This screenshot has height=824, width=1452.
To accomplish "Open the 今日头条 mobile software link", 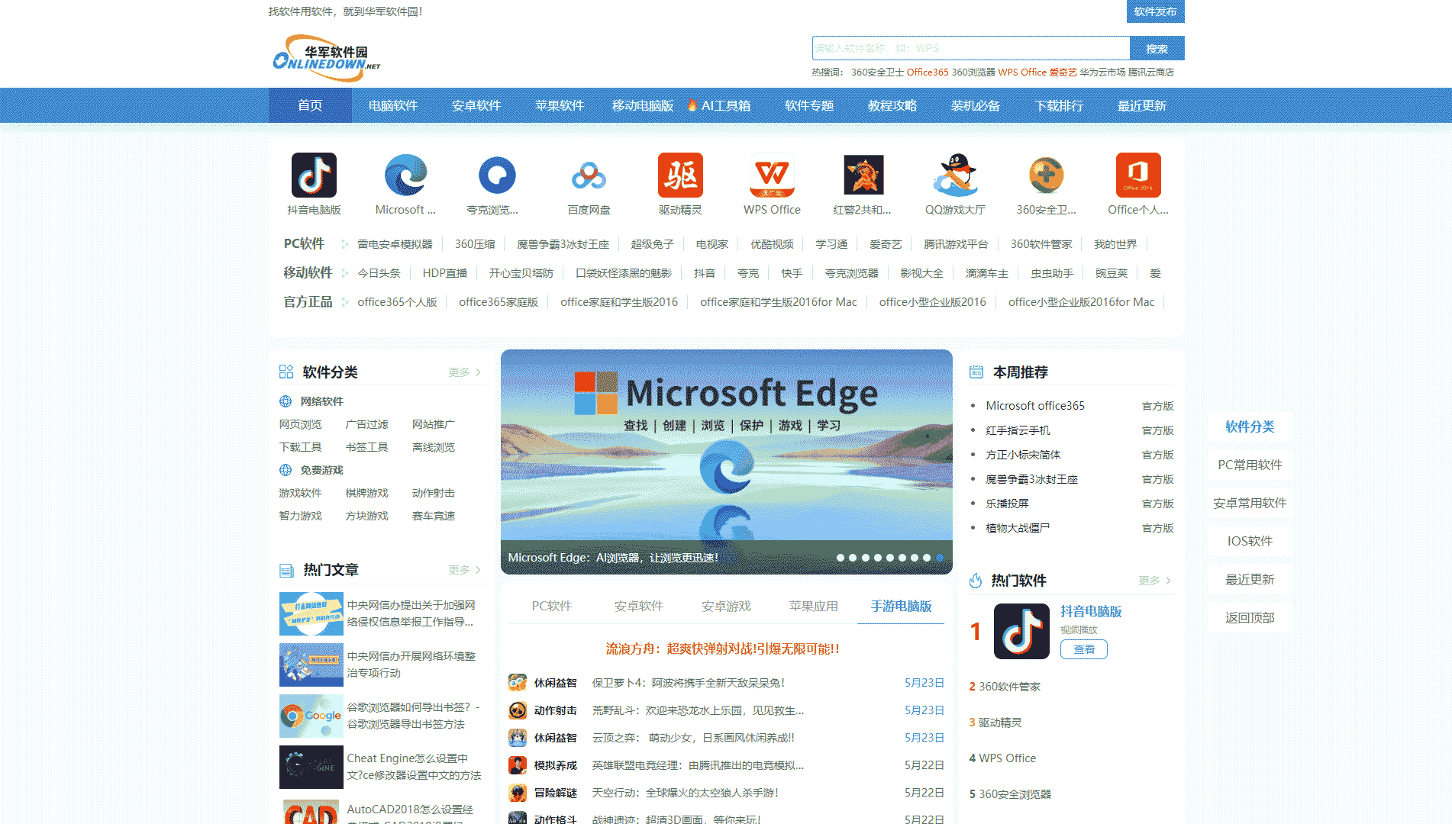I will tap(379, 273).
